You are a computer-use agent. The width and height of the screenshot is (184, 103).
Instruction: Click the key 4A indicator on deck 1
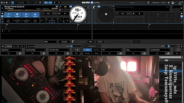(65, 7)
